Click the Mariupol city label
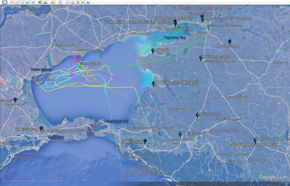This screenshot has width=290, height=186. [x=141, y=33]
